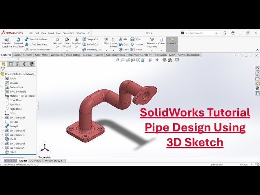Select Shell1 in the feature tree
Screen dimensions: 260x195
pos(11,139)
